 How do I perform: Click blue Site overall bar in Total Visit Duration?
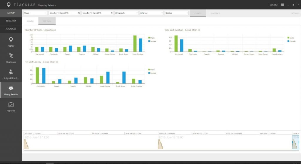[182, 45]
